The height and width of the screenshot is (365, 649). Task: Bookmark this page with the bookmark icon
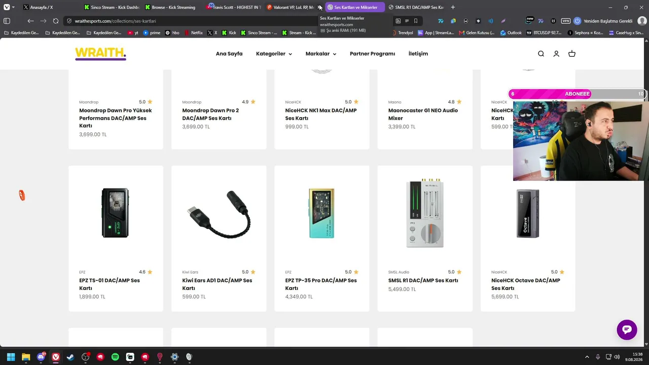tap(416, 21)
